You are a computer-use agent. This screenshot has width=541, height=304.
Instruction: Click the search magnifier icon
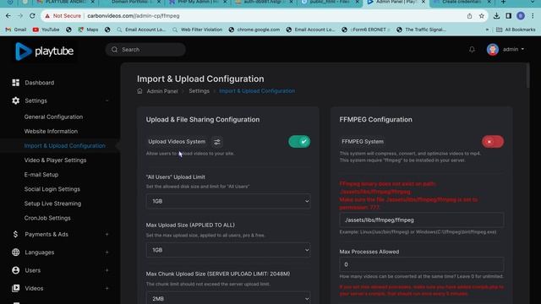point(115,50)
